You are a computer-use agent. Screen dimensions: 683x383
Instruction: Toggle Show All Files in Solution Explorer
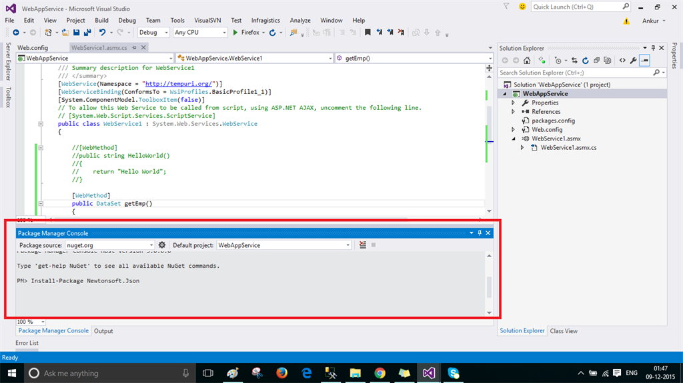tap(608, 61)
